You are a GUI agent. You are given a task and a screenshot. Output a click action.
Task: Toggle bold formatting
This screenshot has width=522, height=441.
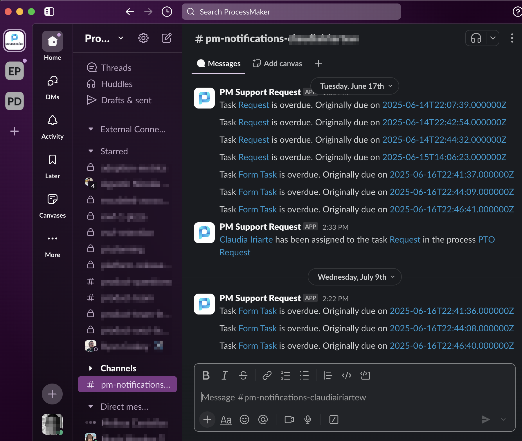coord(206,375)
